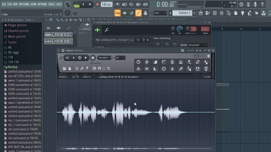This screenshot has width=271, height=152.
Task: Click the eye view icon in Edison
Action: (x=94, y=68)
